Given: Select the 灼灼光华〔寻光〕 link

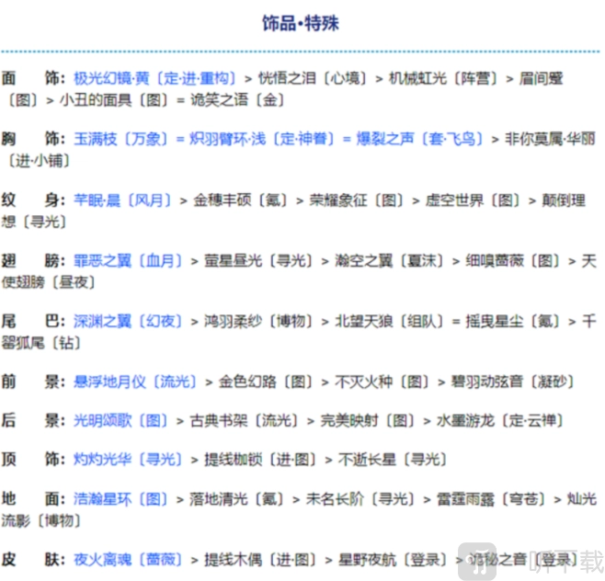Looking at the screenshot, I should 128,459.
